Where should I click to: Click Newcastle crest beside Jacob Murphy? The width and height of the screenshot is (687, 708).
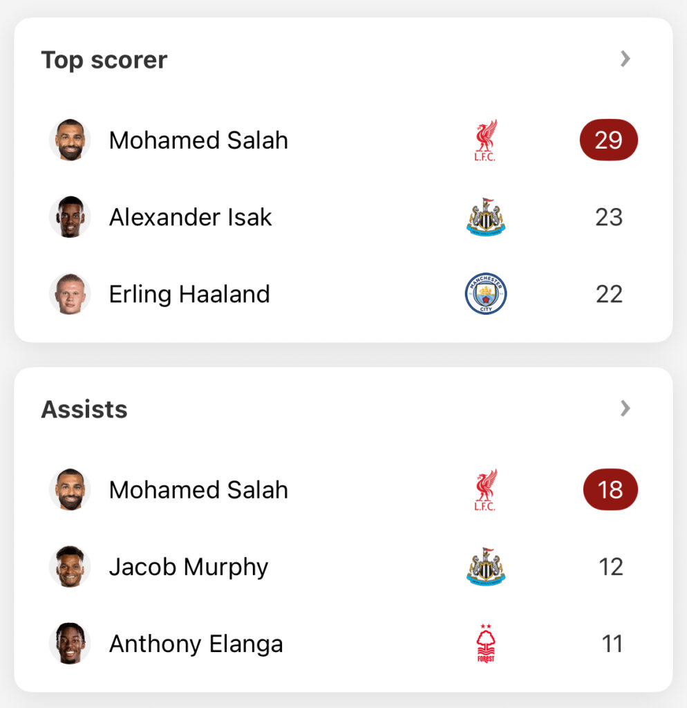point(486,567)
